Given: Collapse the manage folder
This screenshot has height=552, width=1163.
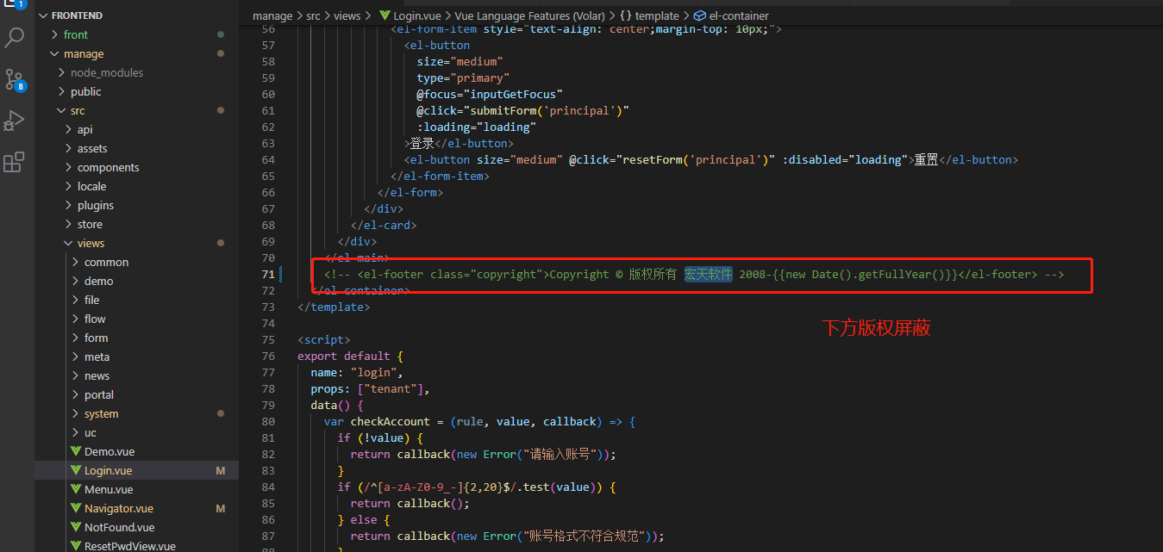Looking at the screenshot, I should (84, 53).
